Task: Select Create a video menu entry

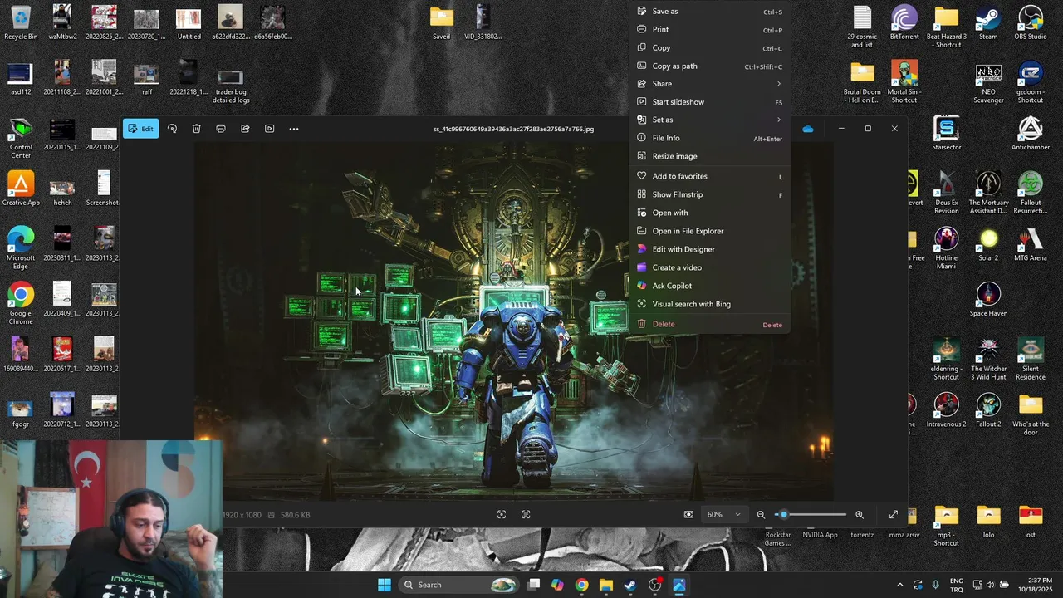Action: click(709, 267)
